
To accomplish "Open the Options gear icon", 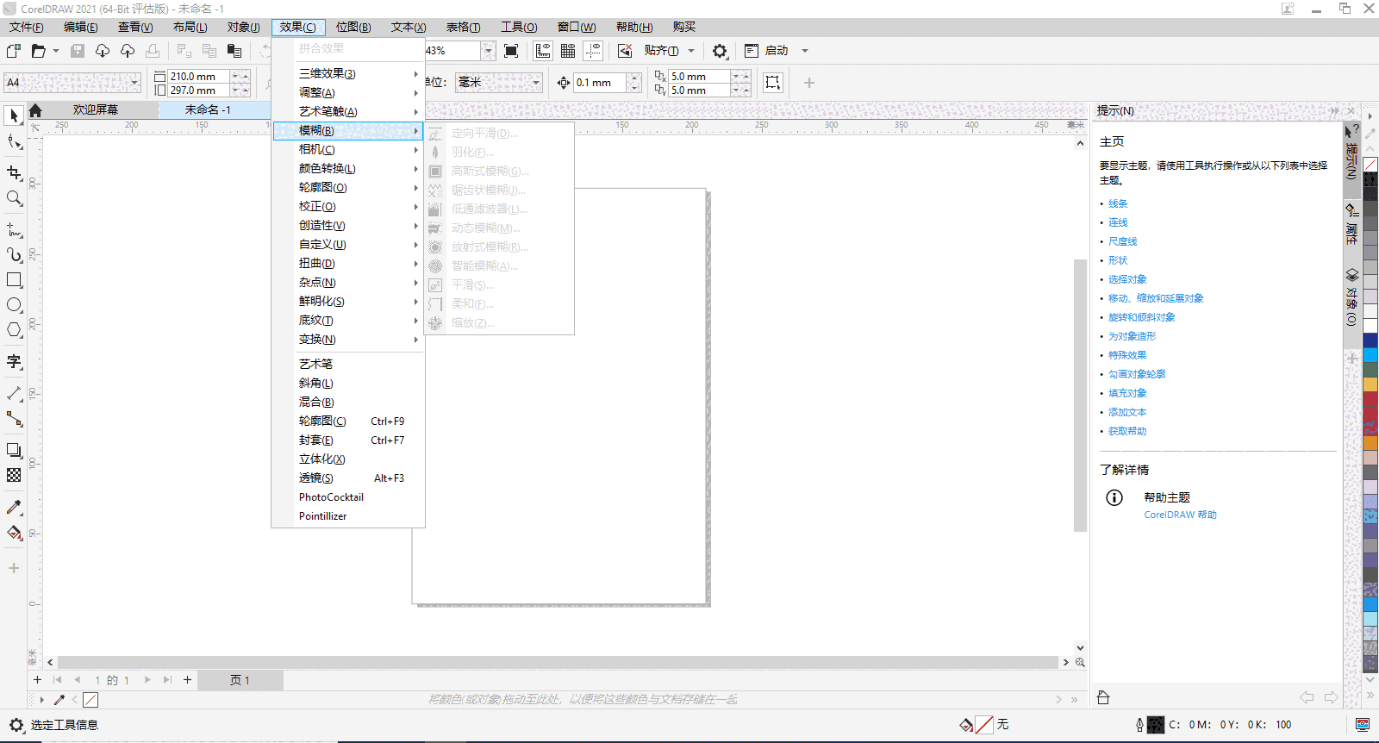I will click(x=720, y=51).
